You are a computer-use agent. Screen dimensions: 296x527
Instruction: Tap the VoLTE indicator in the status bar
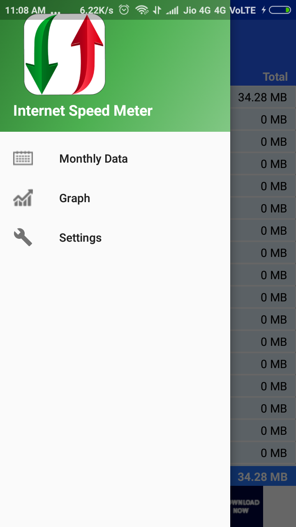click(243, 9)
